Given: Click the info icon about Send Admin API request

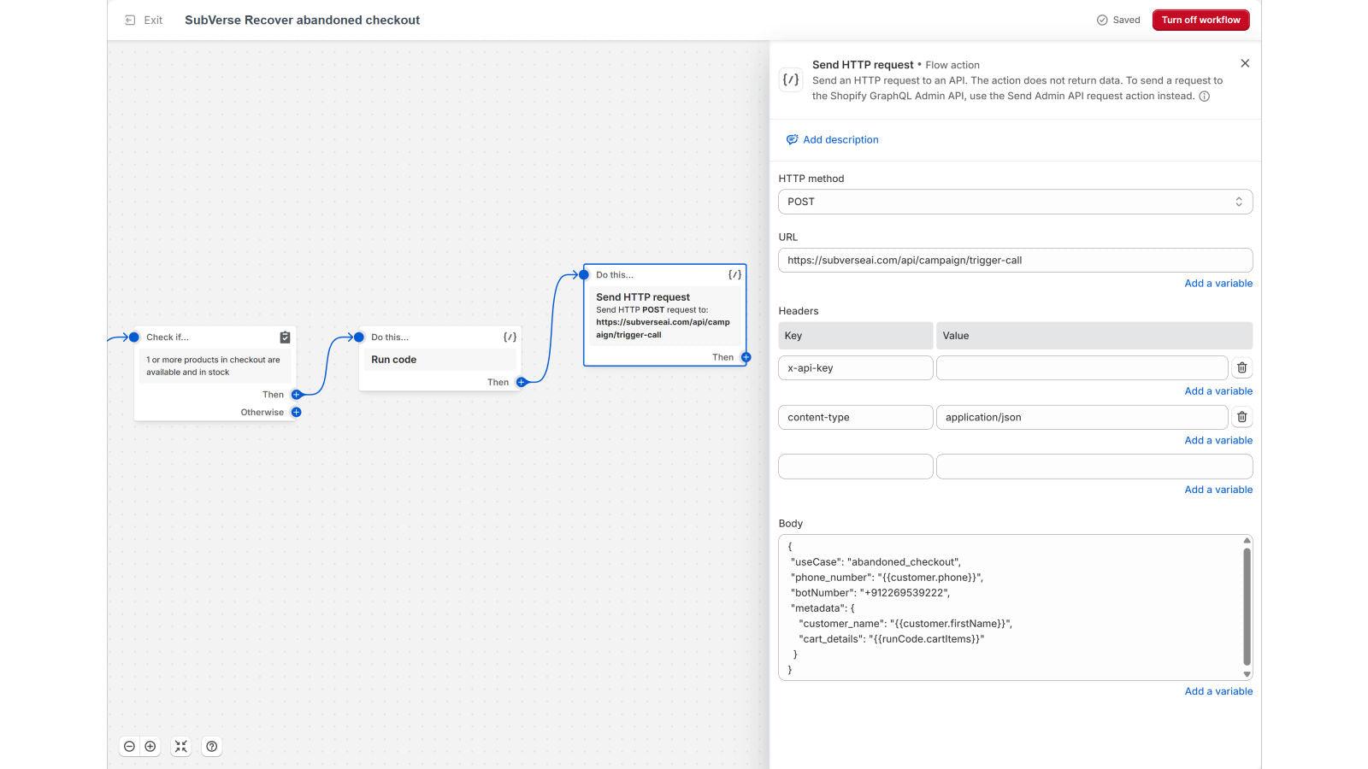Looking at the screenshot, I should point(1205,96).
